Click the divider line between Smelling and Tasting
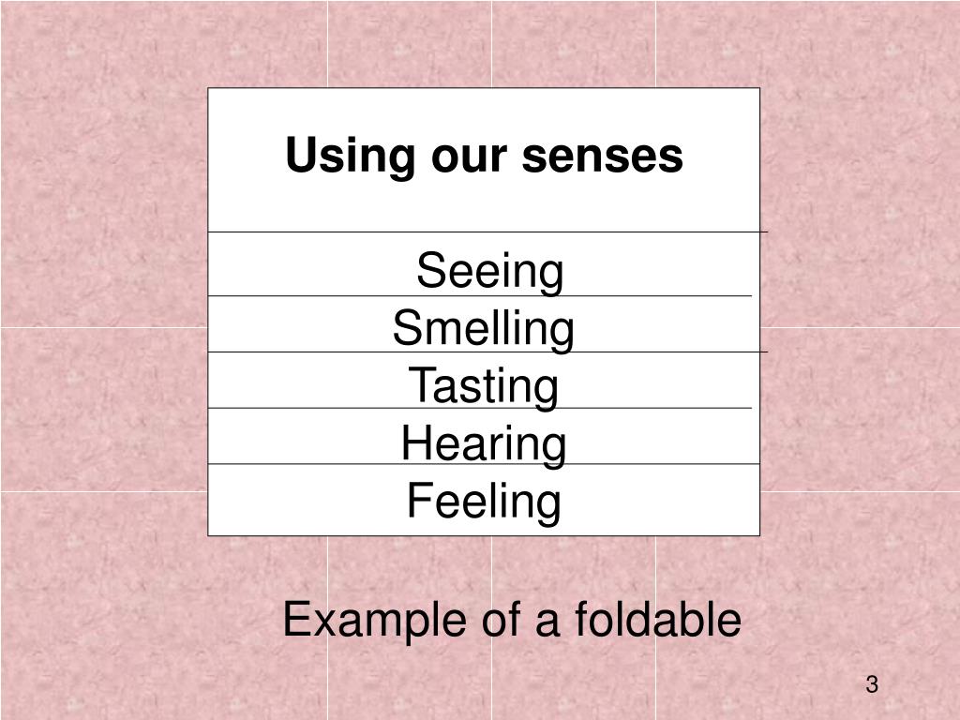This screenshot has height=720, width=960. [x=487, y=352]
